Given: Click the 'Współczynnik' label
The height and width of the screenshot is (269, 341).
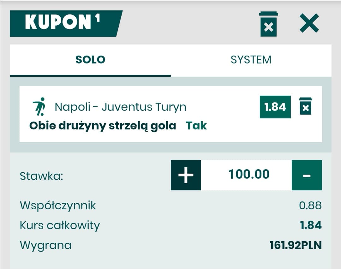Looking at the screenshot, I should (x=58, y=206).
